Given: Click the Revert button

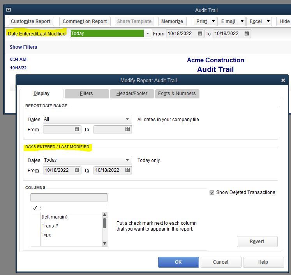Looking at the screenshot, I should tap(257, 242).
